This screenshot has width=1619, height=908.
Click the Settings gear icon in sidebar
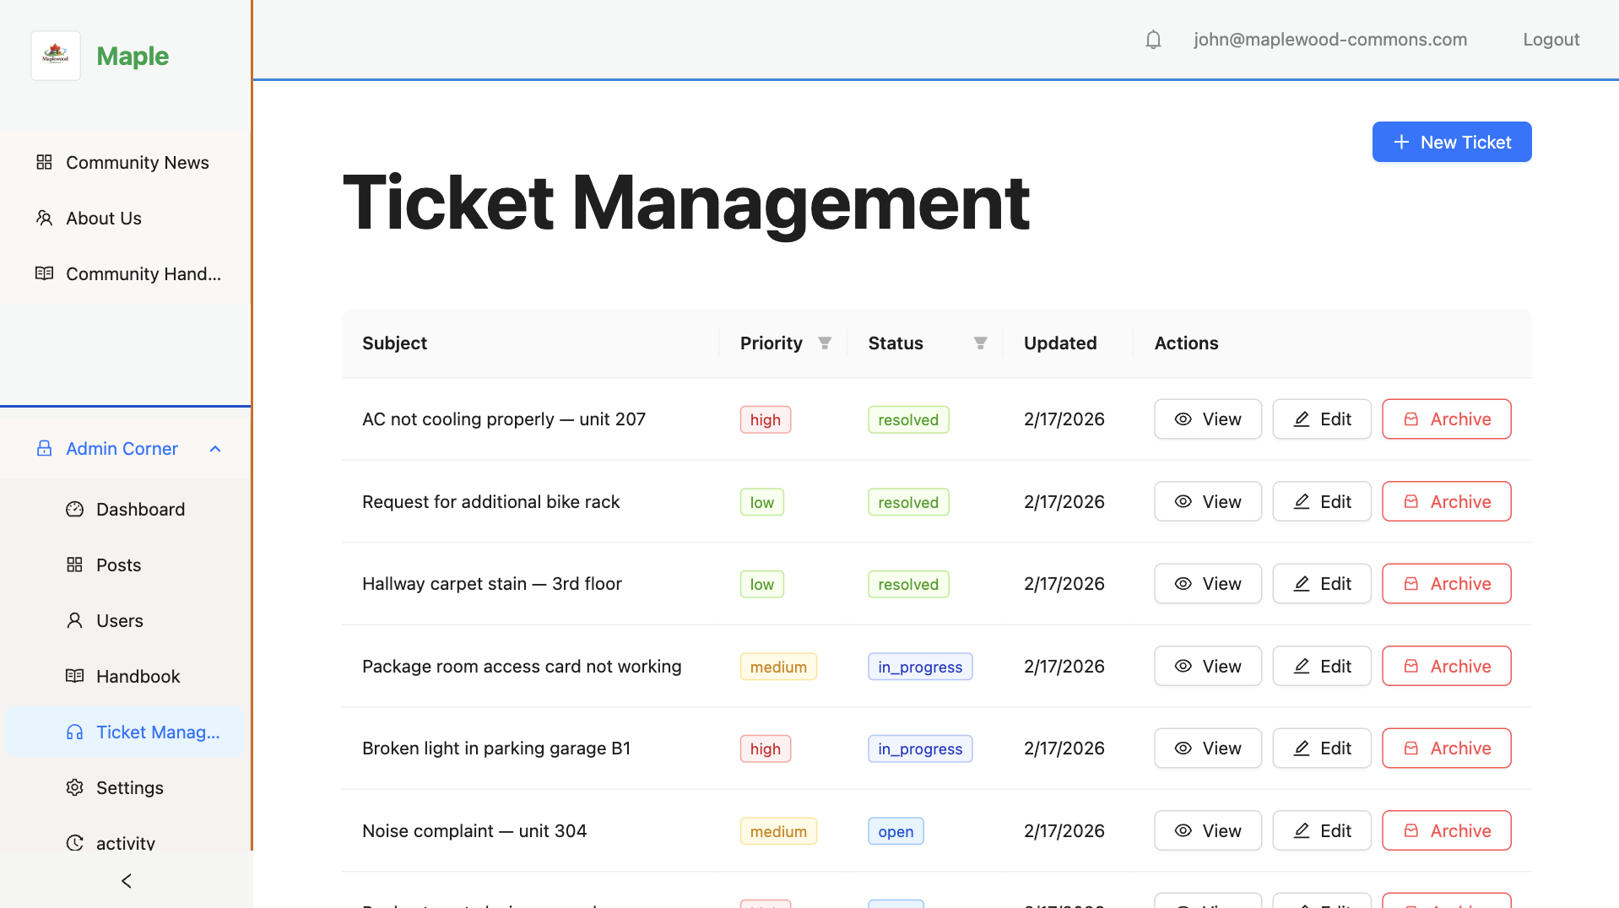tap(75, 787)
